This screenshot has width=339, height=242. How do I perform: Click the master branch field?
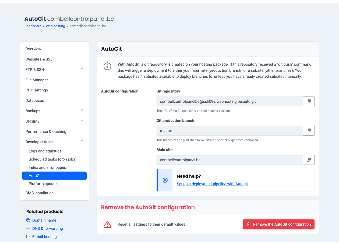coord(230,131)
